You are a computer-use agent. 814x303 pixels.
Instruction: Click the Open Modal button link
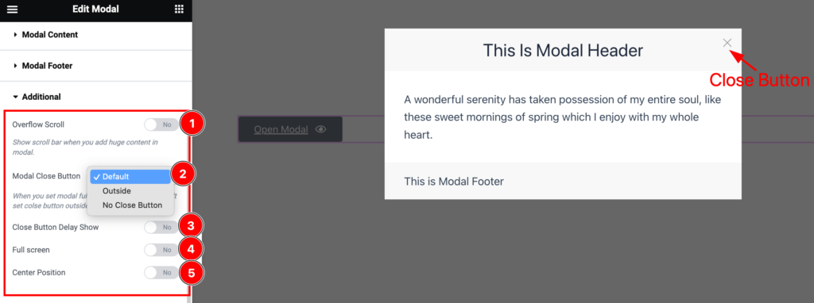coord(281,129)
